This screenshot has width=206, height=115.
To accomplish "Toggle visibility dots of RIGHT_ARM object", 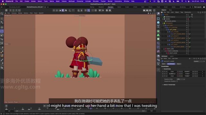I will coord(188,49).
